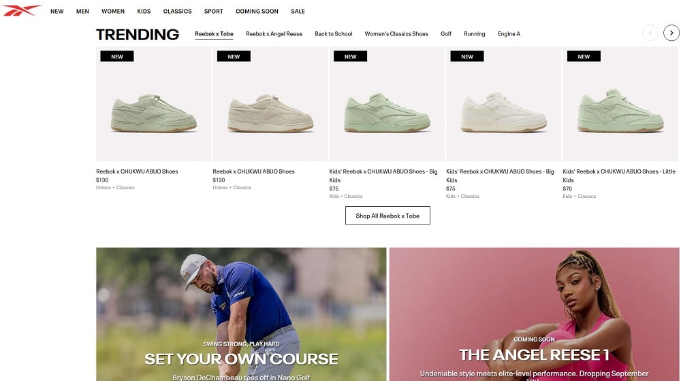This screenshot has width=681, height=381.
Task: Switch to the Reebok x Angel Reese tab
Action: [274, 34]
